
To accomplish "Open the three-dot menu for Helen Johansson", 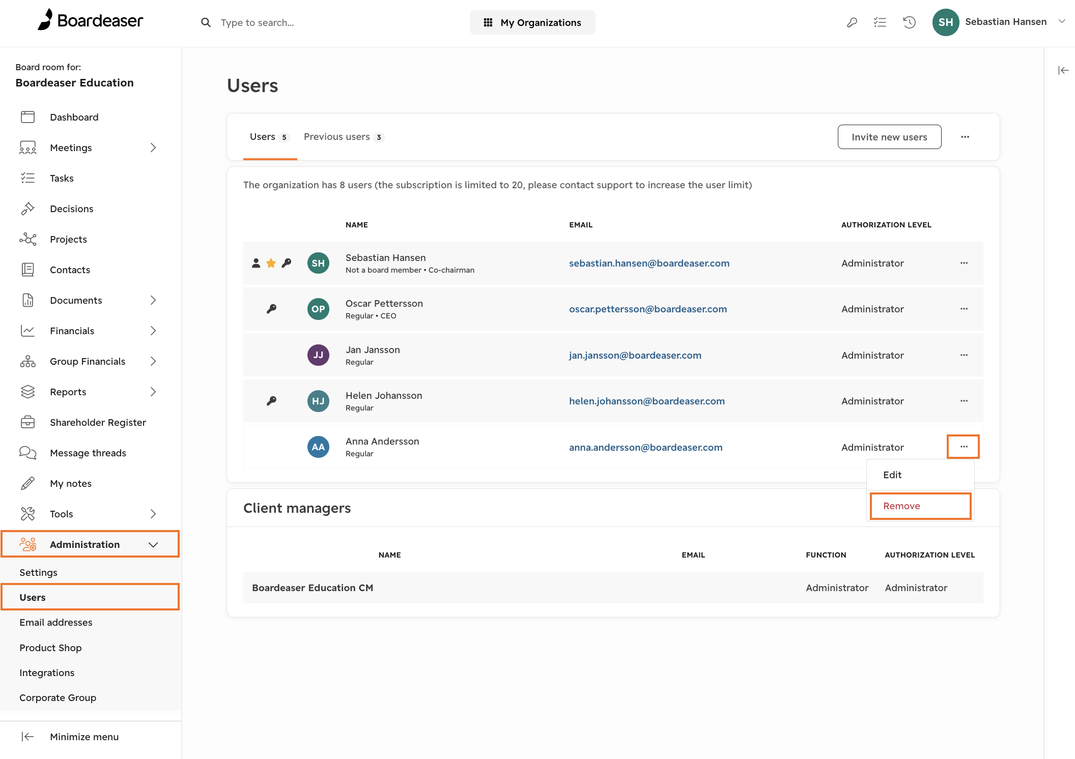I will (x=964, y=401).
